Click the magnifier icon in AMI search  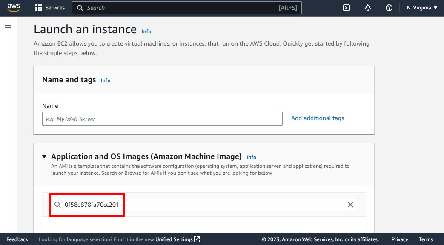(x=57, y=205)
